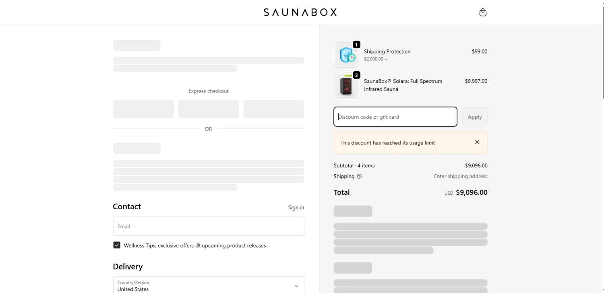Click the Wellness Tips offers label text

195,246
